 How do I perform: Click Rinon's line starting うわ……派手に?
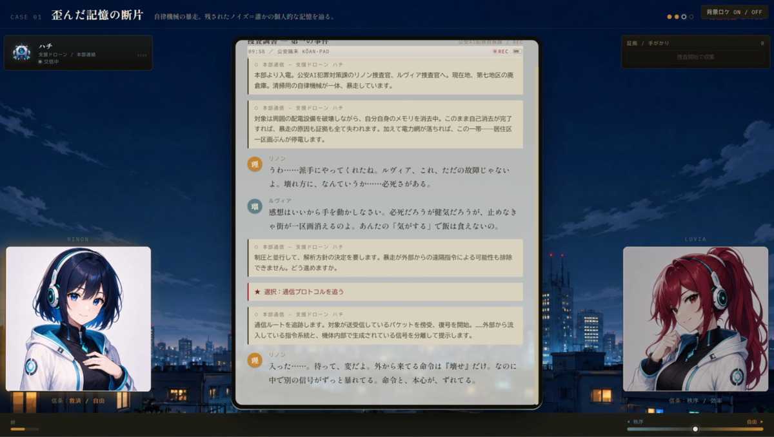(390, 177)
